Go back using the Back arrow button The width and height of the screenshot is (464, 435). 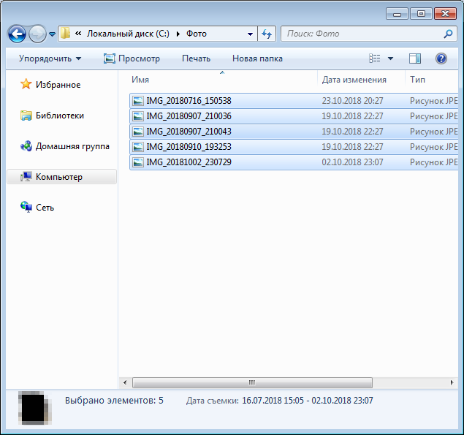17,34
